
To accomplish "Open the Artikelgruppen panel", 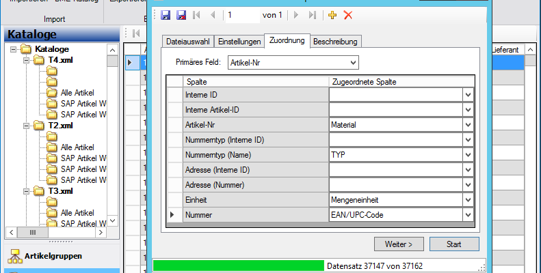I will coord(54,257).
